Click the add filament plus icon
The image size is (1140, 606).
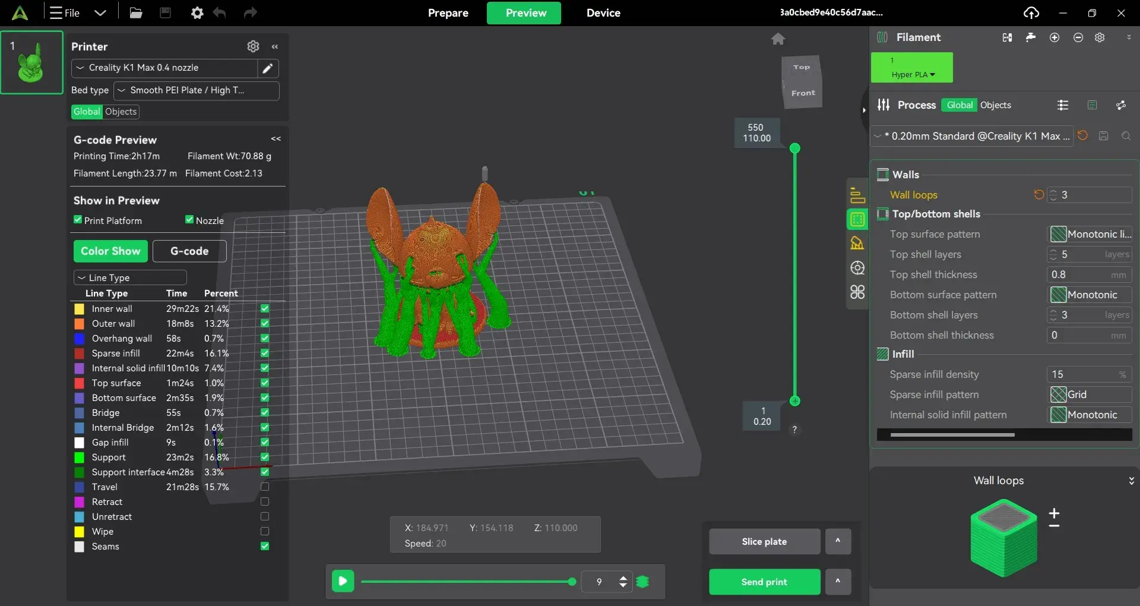click(1054, 37)
